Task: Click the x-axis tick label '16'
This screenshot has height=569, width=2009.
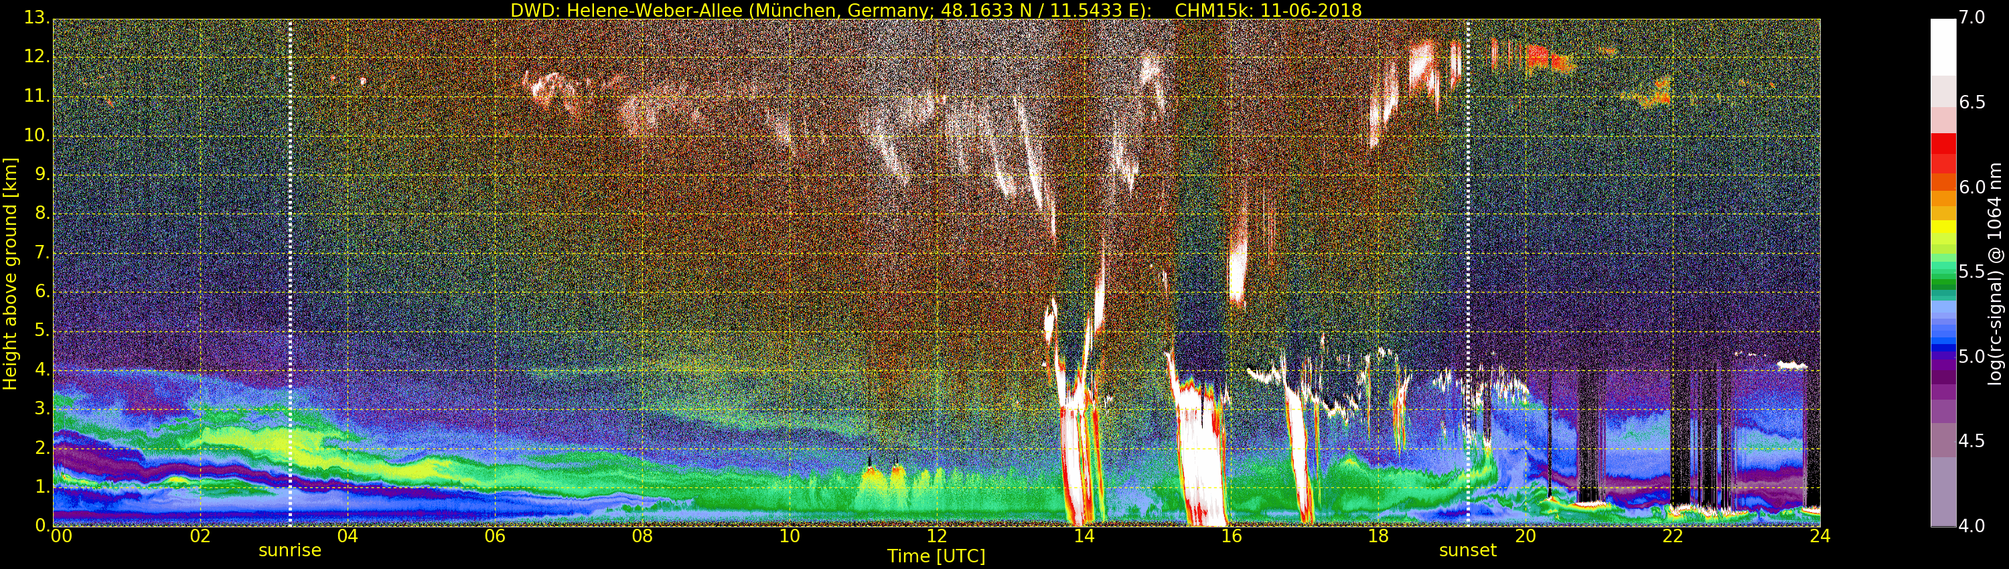Action: 1232,536
